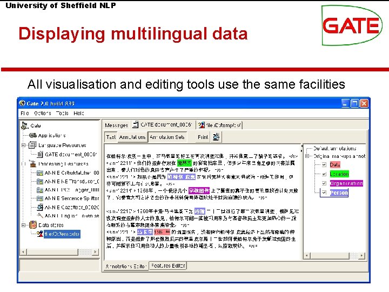
Task: Click the resource tree right scroll arrow
Action: pyautogui.click(x=95, y=252)
